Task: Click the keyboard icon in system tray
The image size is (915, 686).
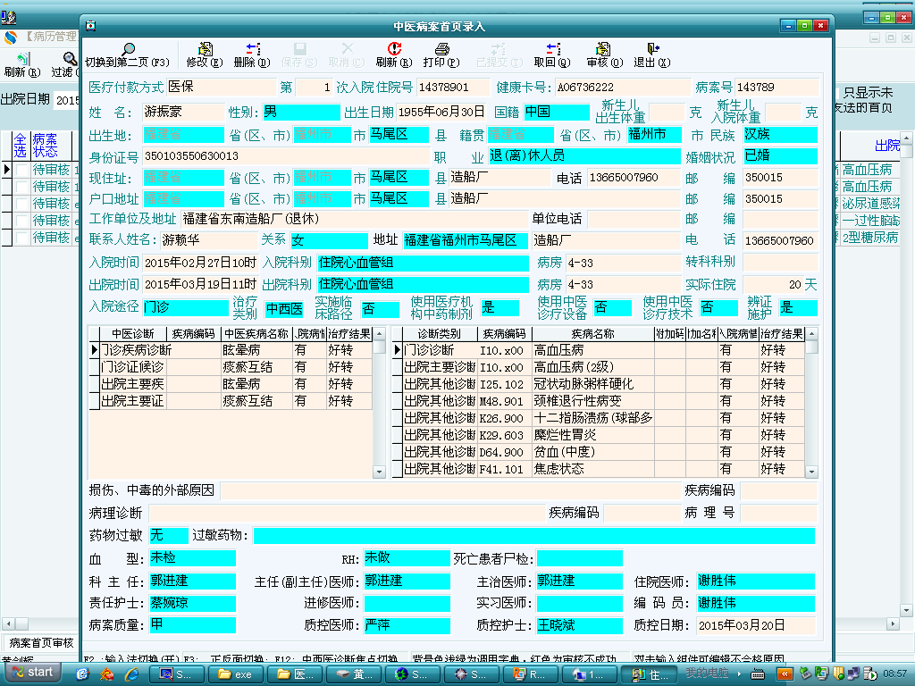Action: [x=758, y=673]
